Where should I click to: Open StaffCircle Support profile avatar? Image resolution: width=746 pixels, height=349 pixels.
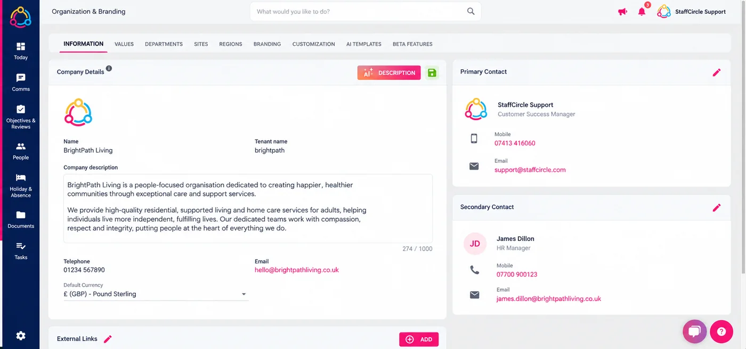point(663,12)
